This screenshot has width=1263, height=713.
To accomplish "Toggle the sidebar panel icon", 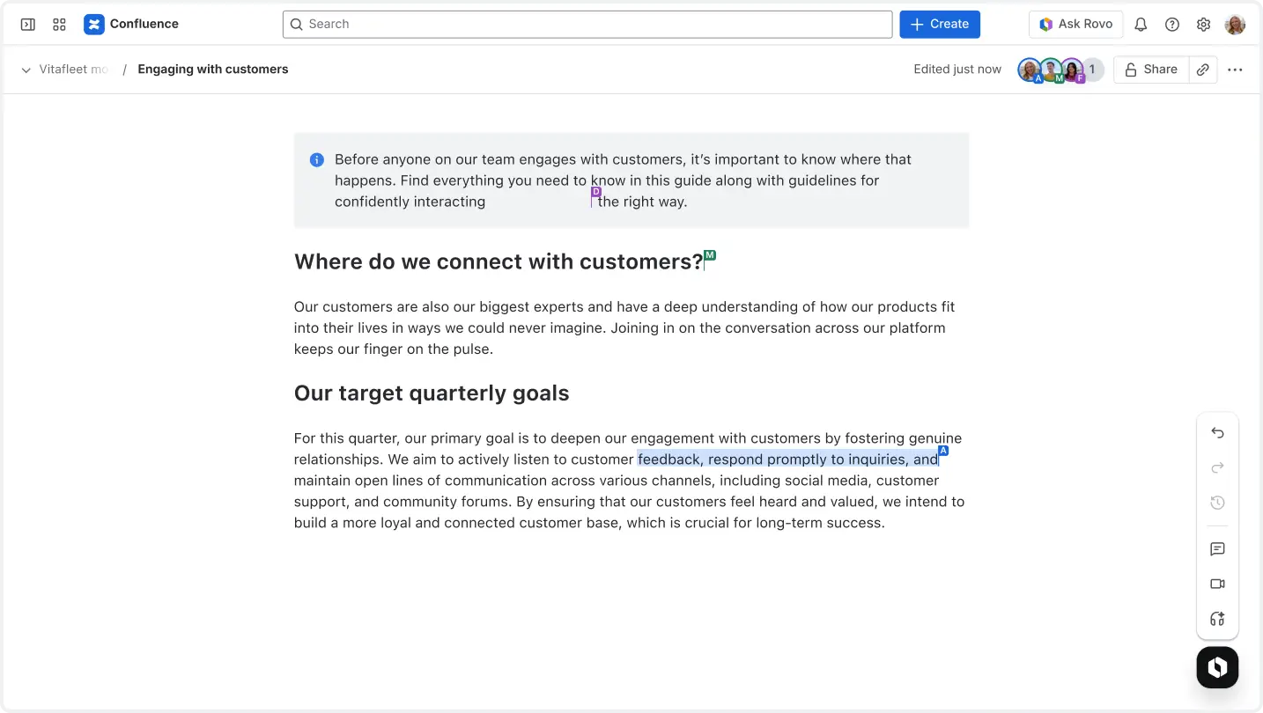I will pos(28,25).
